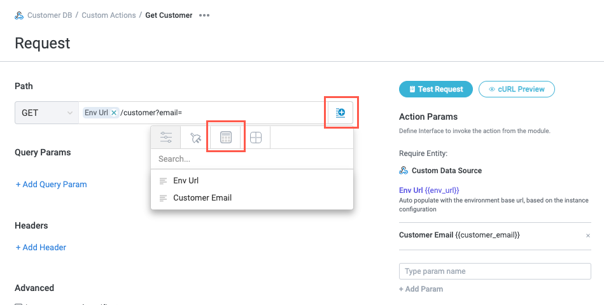
Task: Choose Env Url from the placeholder list
Action: pos(186,181)
